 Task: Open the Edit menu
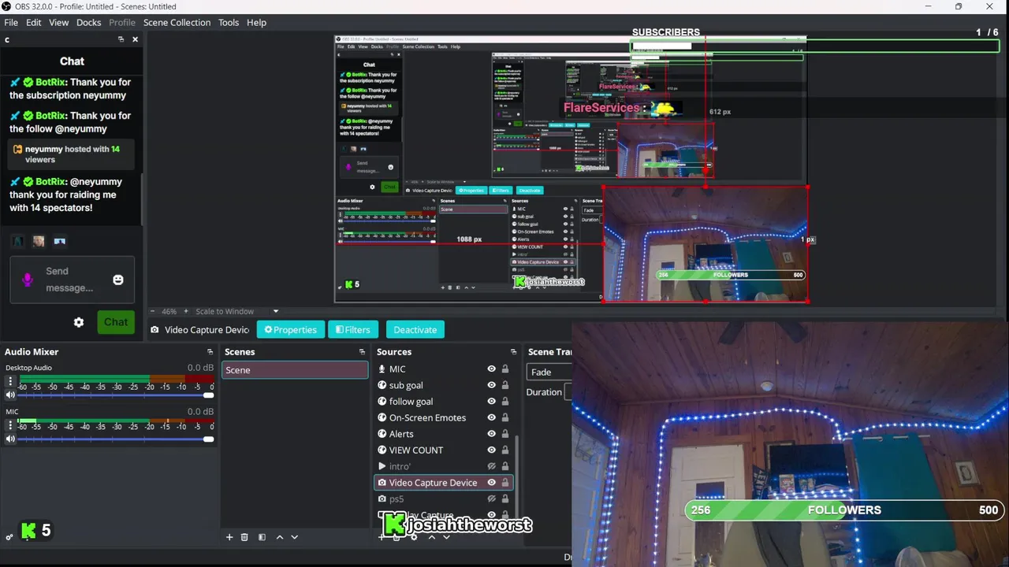33,23
